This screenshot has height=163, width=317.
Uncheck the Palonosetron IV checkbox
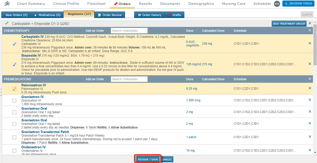click(14, 89)
